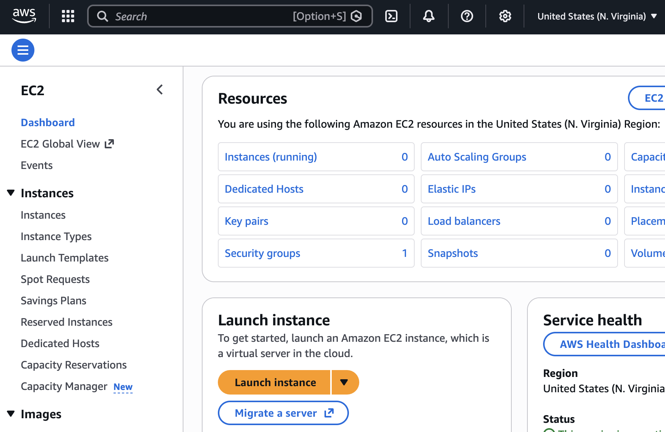Viewport: 665px width, 432px height.
Task: Click the AWS logo home icon
Action: [x=24, y=16]
